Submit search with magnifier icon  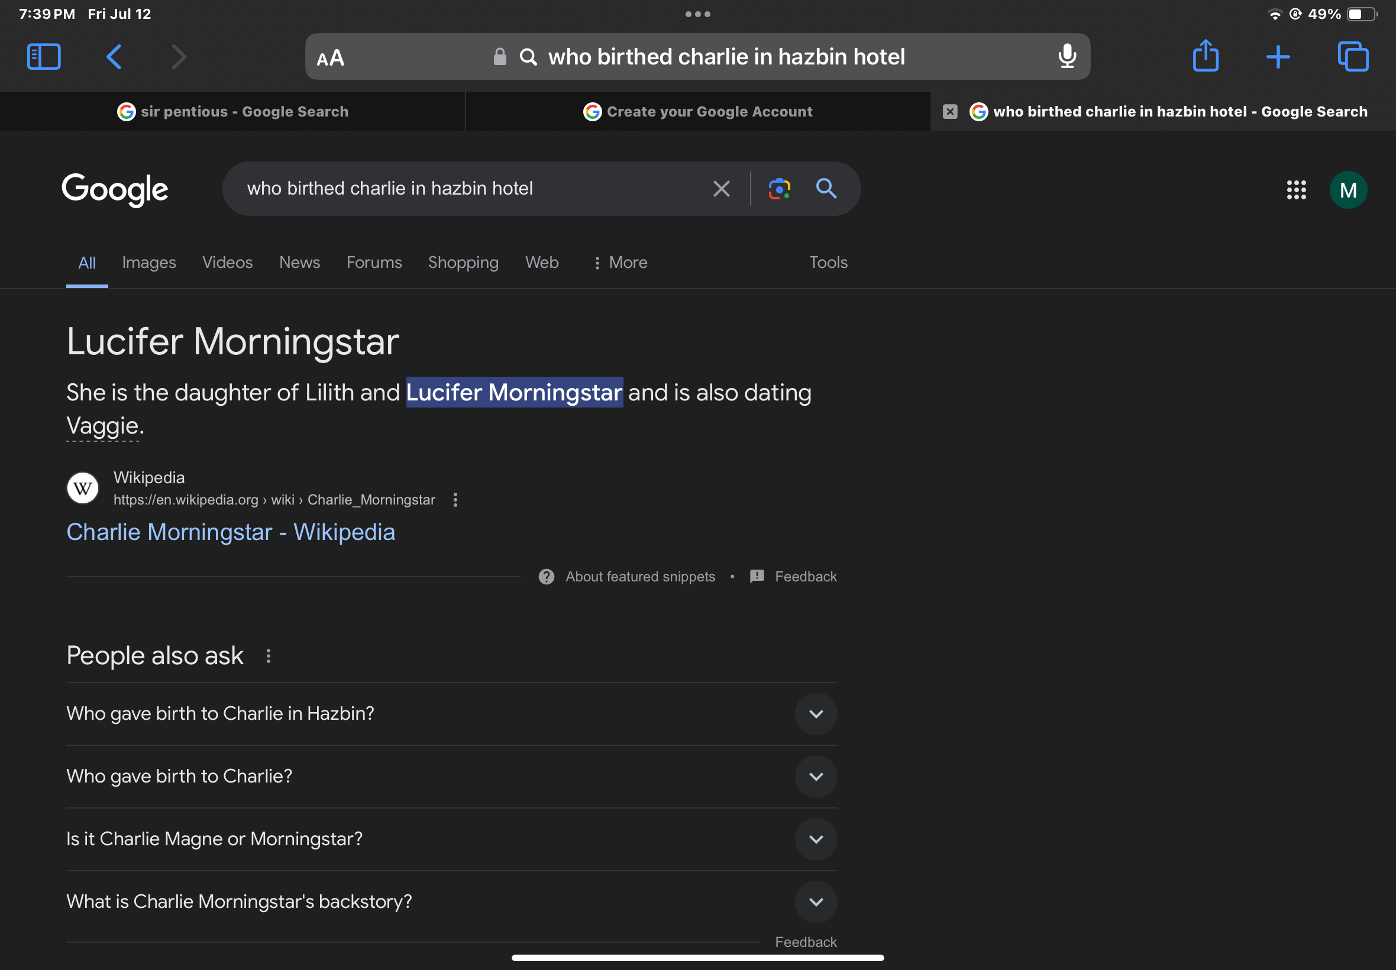[825, 189]
